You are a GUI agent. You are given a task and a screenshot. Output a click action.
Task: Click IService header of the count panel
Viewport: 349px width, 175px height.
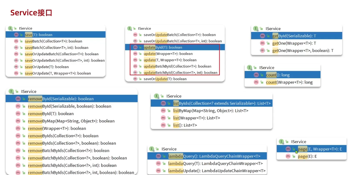click(x=267, y=68)
